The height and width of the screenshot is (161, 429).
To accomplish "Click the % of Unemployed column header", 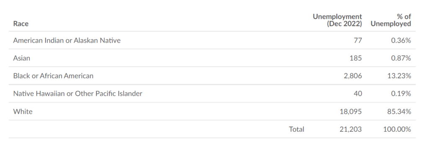I will (391, 20).
